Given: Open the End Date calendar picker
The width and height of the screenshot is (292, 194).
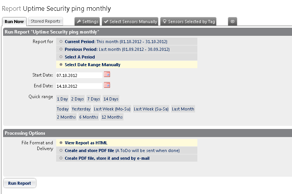Looking at the screenshot, I should click(107, 85).
